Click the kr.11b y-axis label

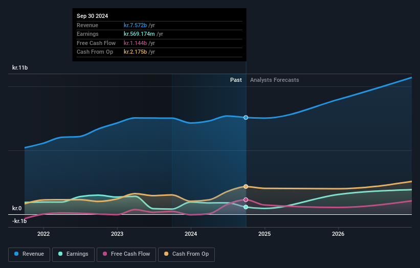click(20, 68)
